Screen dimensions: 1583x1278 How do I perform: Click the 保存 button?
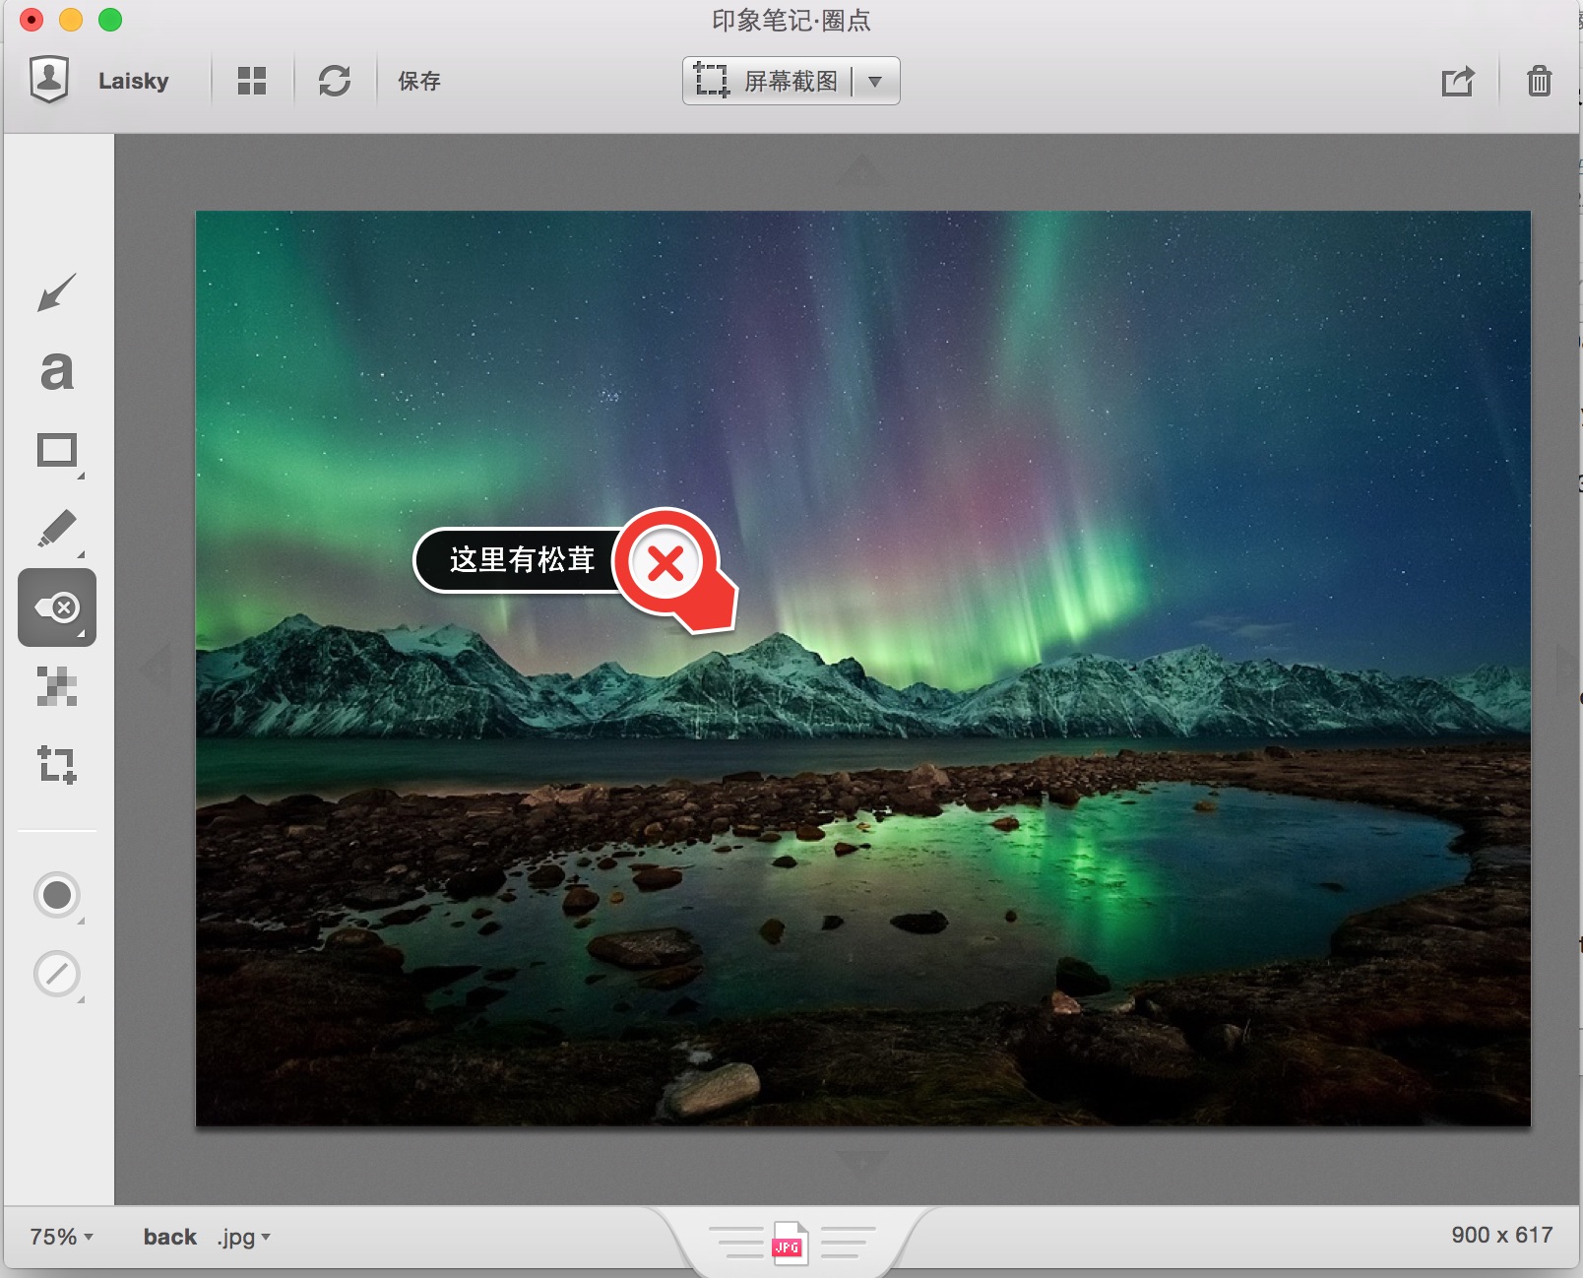pos(418,81)
